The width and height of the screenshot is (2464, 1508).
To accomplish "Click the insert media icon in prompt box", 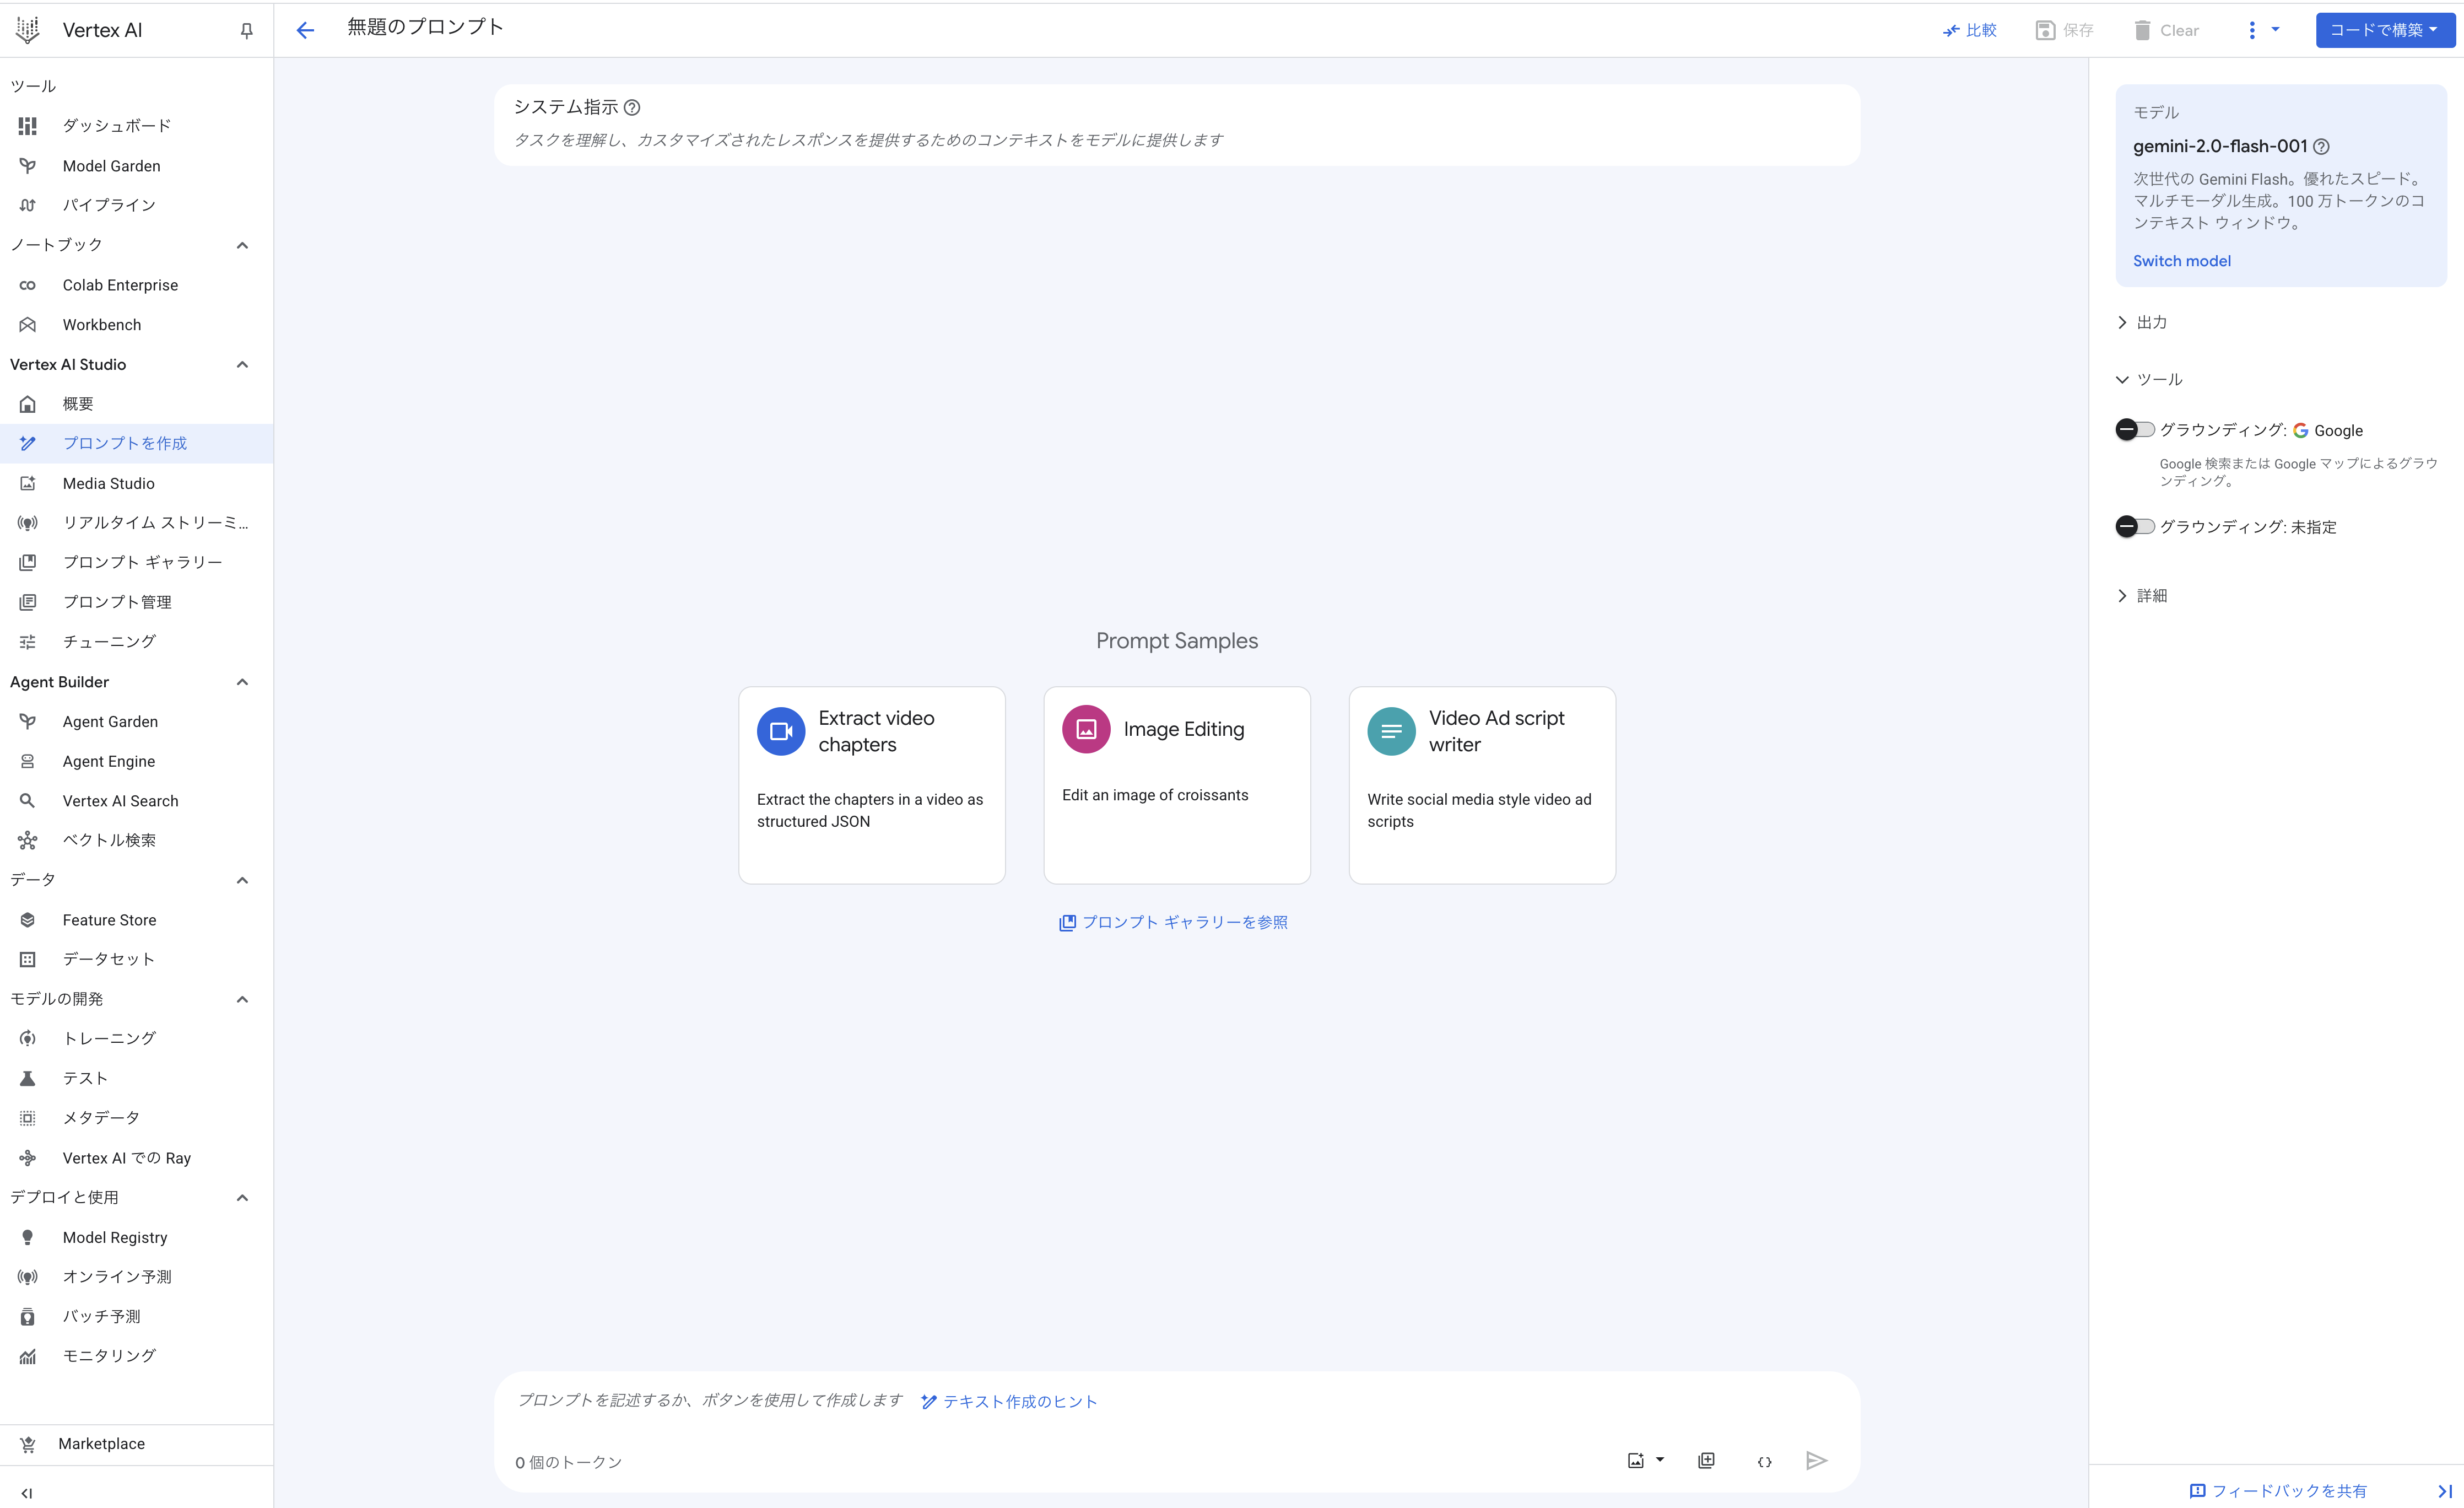I will click(1636, 1461).
